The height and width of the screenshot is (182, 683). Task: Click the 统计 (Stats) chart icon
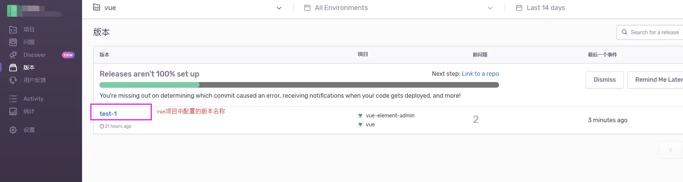13,111
